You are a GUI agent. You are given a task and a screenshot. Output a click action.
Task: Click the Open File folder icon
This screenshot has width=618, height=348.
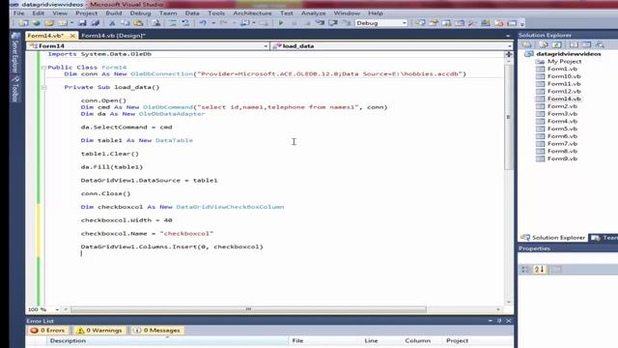click(49, 23)
